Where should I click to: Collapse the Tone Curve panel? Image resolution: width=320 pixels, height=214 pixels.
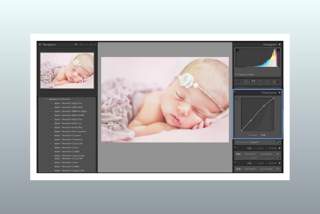click(x=280, y=93)
